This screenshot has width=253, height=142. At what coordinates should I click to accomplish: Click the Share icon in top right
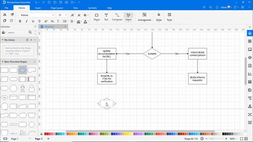210,7
